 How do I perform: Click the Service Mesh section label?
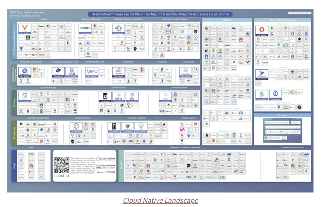tap(189, 62)
